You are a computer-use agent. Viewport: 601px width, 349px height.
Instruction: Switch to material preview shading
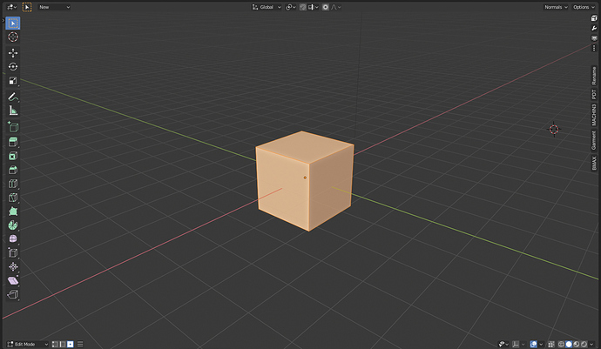click(x=577, y=344)
